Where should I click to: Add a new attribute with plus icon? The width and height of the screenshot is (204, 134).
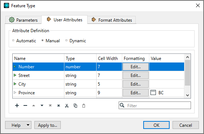[17, 105]
